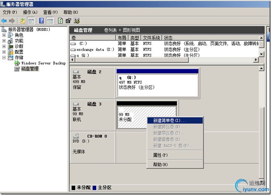
Task: Select 磁盘 2 disk label panel
Action: 93,83
